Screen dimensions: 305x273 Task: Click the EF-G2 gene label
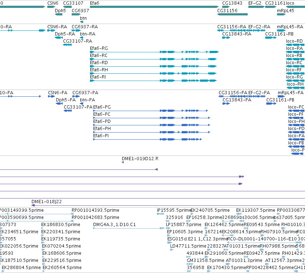tap(255, 3)
